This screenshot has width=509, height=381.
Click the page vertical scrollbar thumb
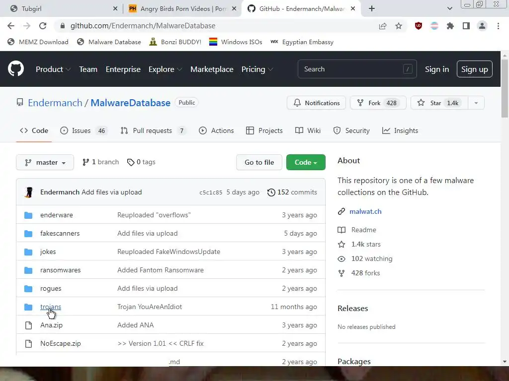tap(505, 89)
